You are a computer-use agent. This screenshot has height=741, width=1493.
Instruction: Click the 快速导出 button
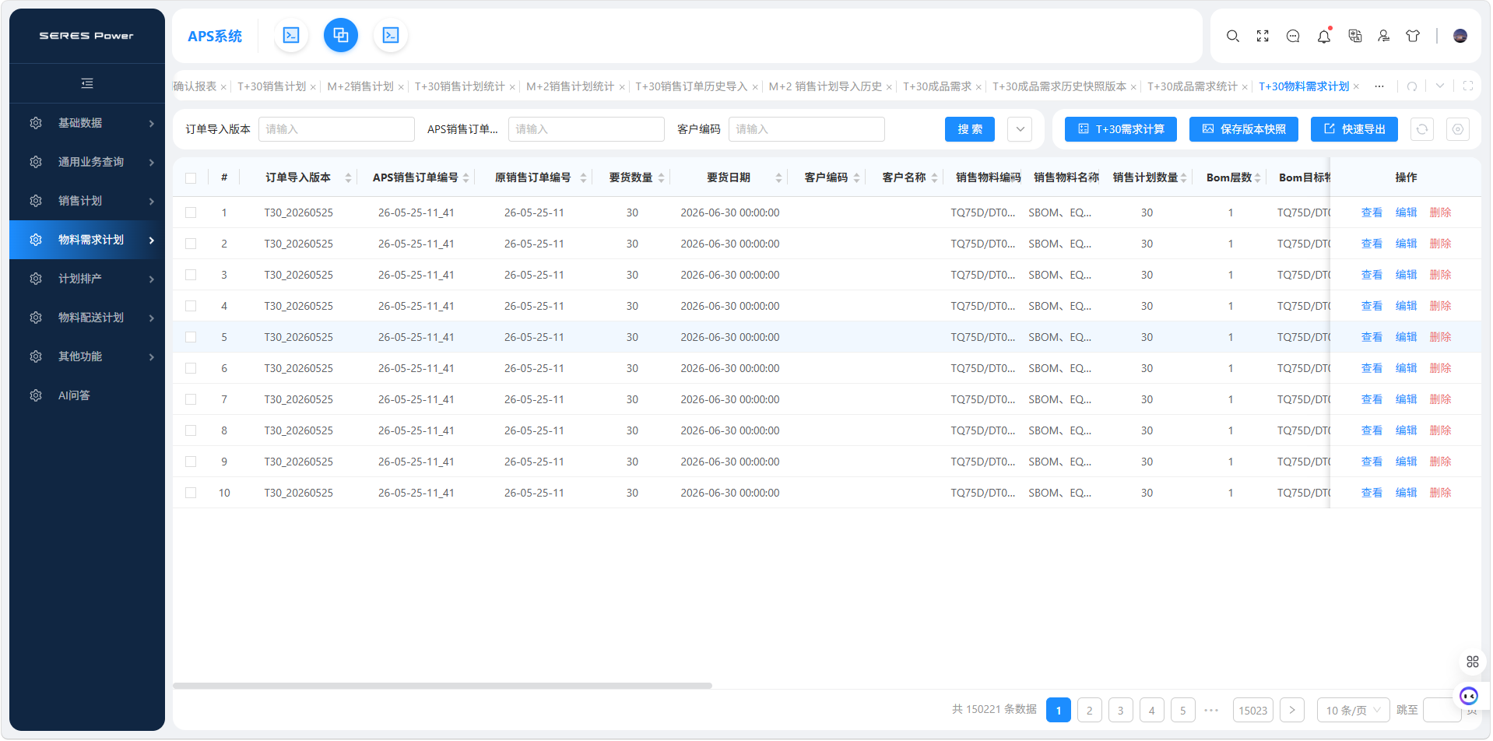[1354, 129]
